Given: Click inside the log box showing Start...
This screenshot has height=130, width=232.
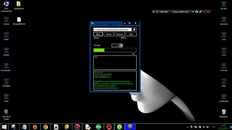Looking at the screenshot, I should click(115, 62).
